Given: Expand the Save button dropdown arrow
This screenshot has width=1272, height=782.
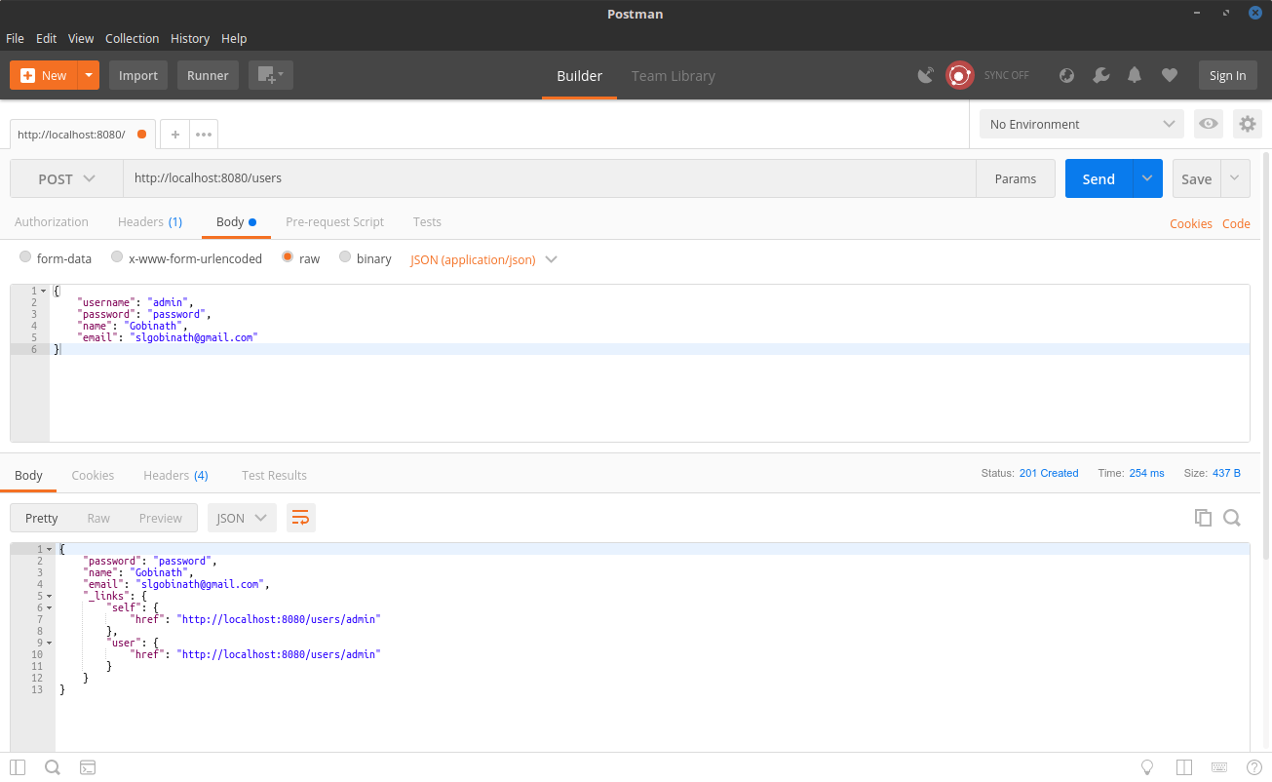Looking at the screenshot, I should click(1235, 178).
